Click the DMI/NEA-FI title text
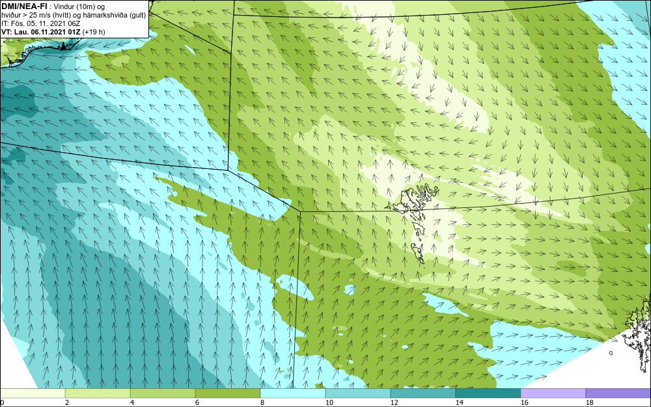The image size is (651, 407). pos(23,7)
